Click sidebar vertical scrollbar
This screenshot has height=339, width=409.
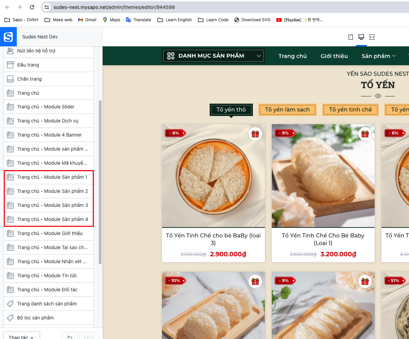point(100,182)
